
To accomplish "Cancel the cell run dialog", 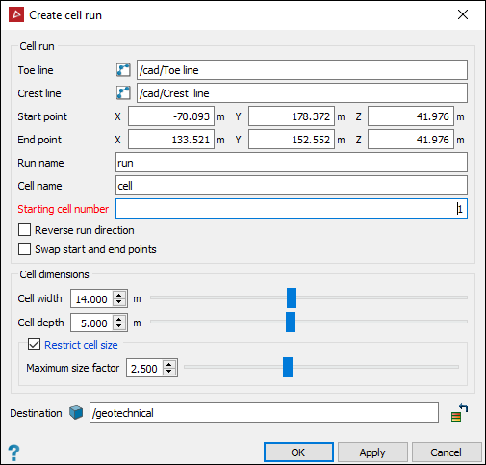I will pos(447,452).
